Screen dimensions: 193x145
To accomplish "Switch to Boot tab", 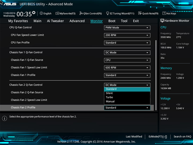I will click(112, 21).
